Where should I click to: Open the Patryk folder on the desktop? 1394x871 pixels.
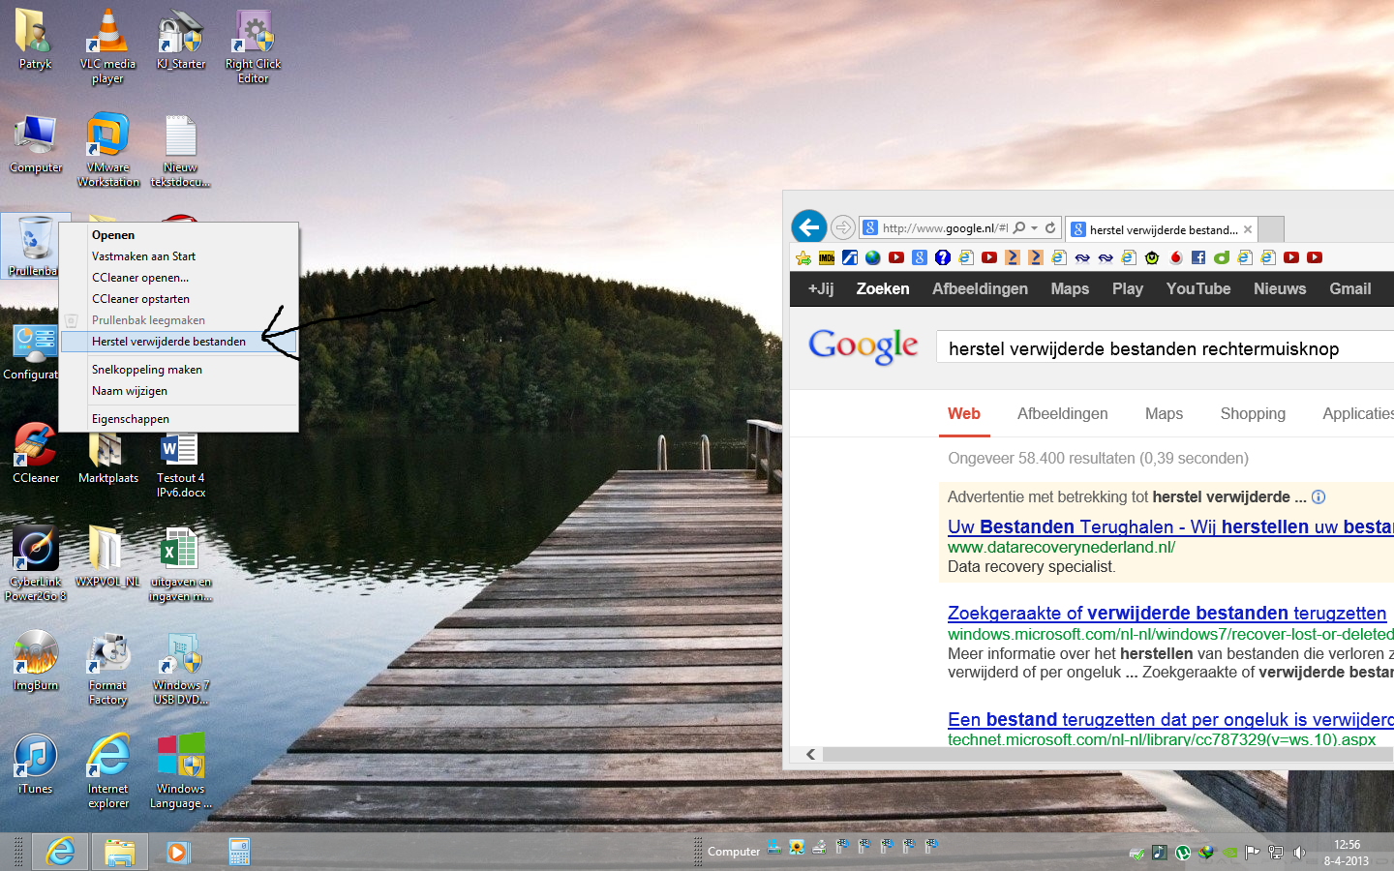(x=35, y=41)
